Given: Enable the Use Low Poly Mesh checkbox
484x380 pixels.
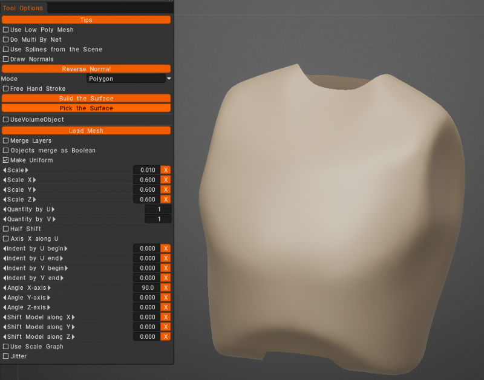Looking at the screenshot, I should click(x=6, y=30).
